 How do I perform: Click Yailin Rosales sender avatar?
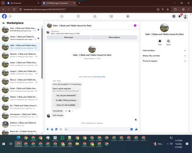point(48,116)
